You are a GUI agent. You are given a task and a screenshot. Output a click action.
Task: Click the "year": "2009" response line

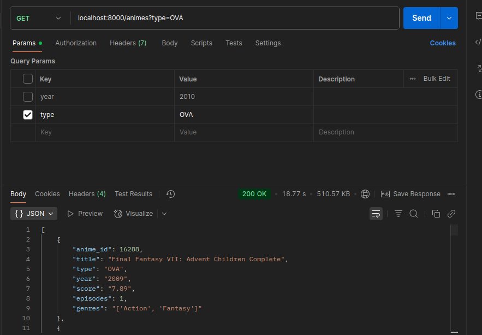click(102, 279)
